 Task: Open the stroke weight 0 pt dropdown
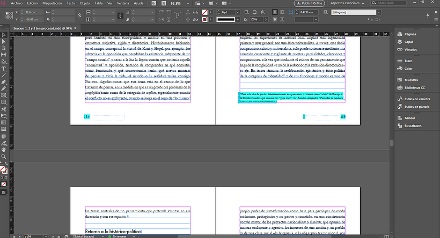[238, 12]
